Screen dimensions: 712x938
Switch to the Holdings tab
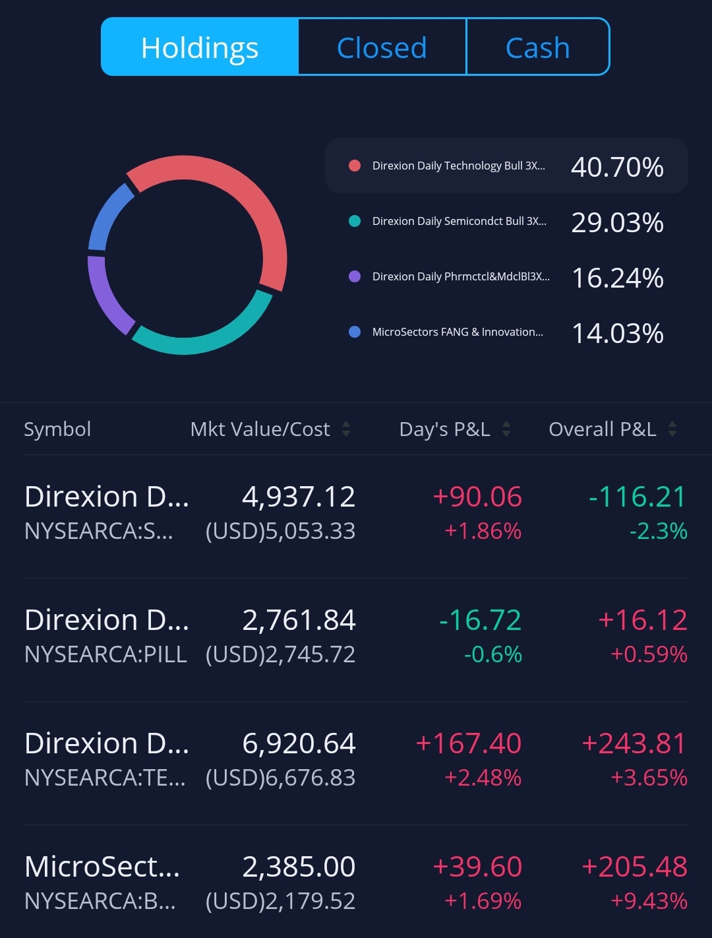pyautogui.click(x=200, y=47)
